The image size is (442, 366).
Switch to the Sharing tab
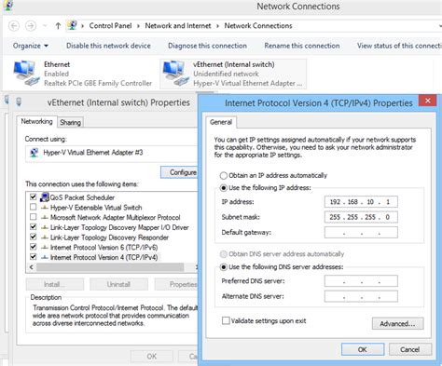click(70, 122)
